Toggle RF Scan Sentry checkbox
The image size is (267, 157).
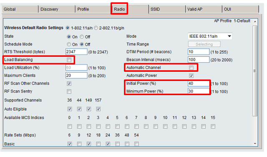[x=69, y=91]
